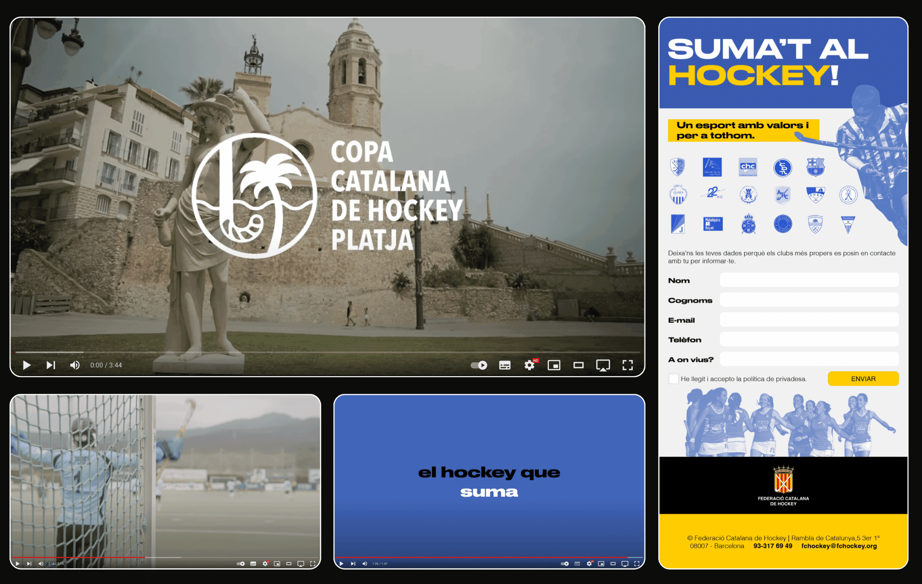This screenshot has width=922, height=584.
Task: Click the fchockey@fchockey.org email link
Action: click(x=838, y=546)
